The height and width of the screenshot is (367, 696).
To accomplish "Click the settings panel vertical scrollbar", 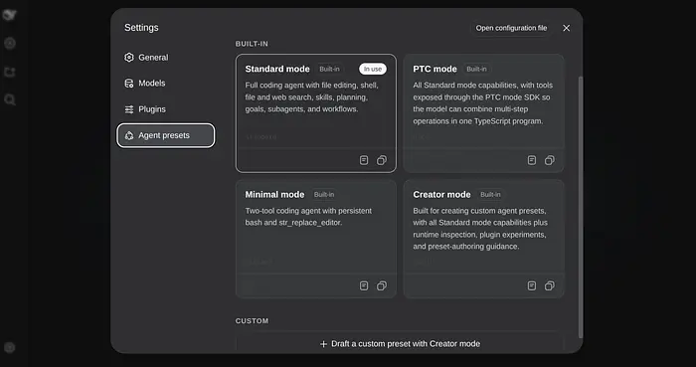I will pyautogui.click(x=581, y=207).
